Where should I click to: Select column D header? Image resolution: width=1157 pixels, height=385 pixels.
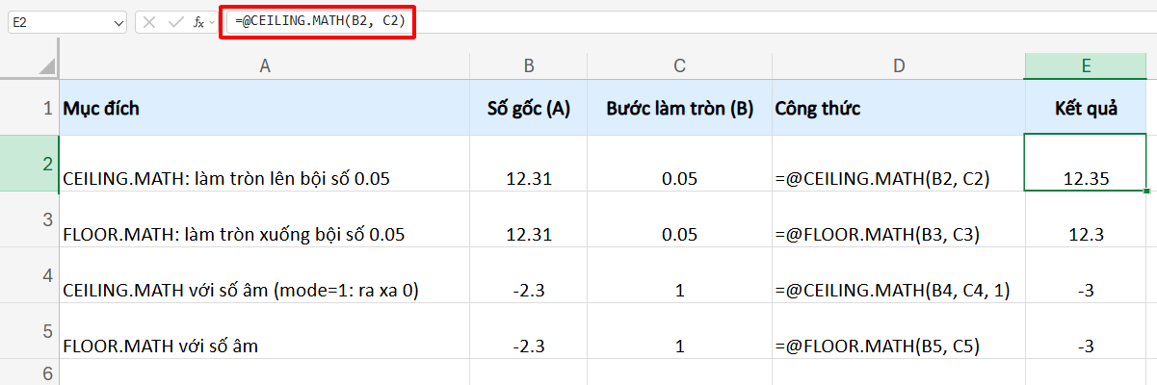click(x=898, y=65)
